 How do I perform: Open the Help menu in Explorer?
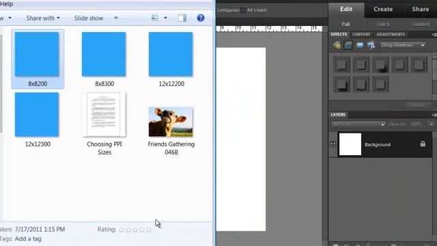tap(6, 4)
